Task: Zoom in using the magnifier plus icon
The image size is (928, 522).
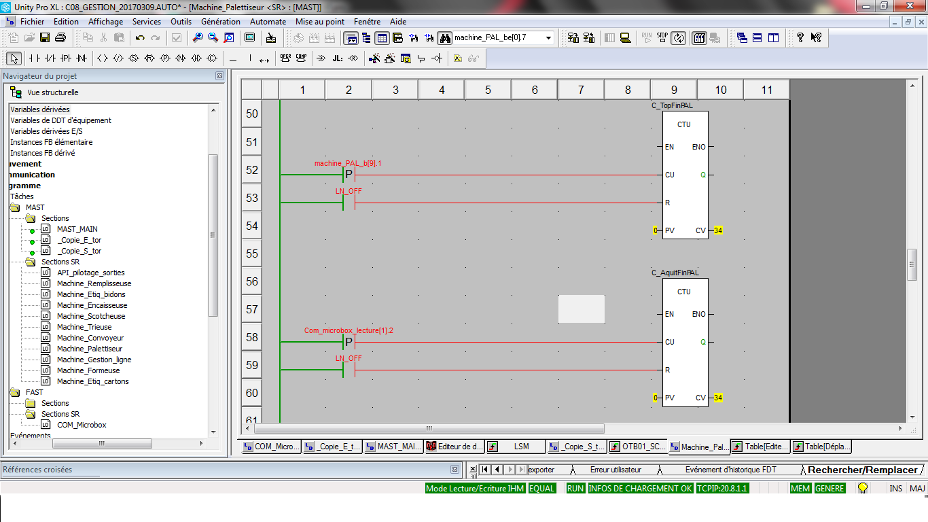Action: tap(197, 38)
